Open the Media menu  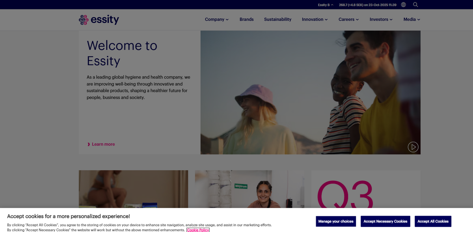coord(412,19)
